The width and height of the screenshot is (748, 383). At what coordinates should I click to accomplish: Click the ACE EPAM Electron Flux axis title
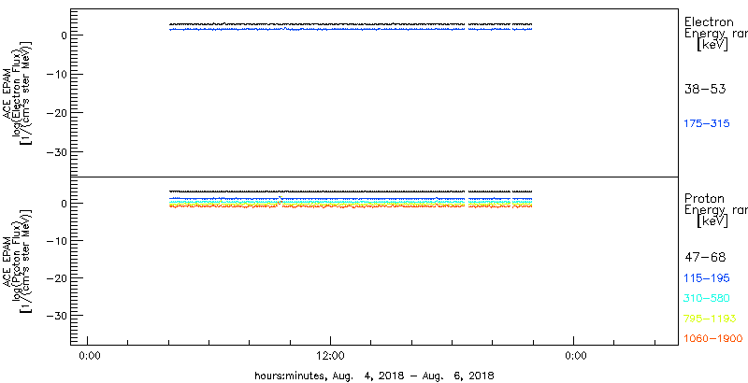[18, 92]
